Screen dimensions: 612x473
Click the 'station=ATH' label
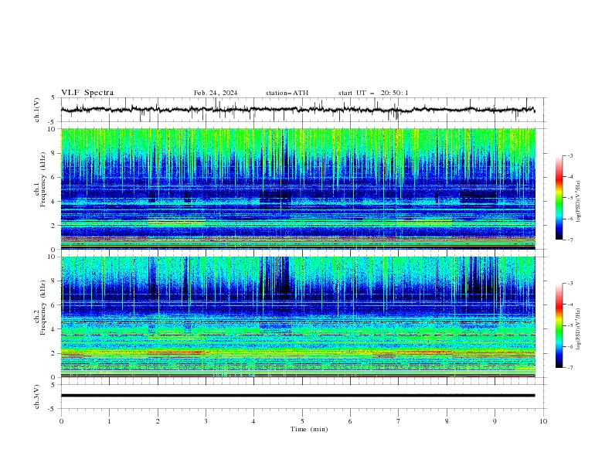287,93
